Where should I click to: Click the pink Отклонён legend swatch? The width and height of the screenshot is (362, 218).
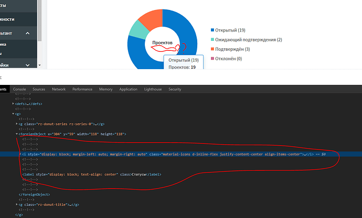[212, 58]
